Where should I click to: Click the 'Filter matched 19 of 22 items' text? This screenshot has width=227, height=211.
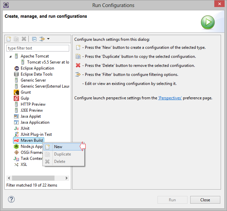32,185
